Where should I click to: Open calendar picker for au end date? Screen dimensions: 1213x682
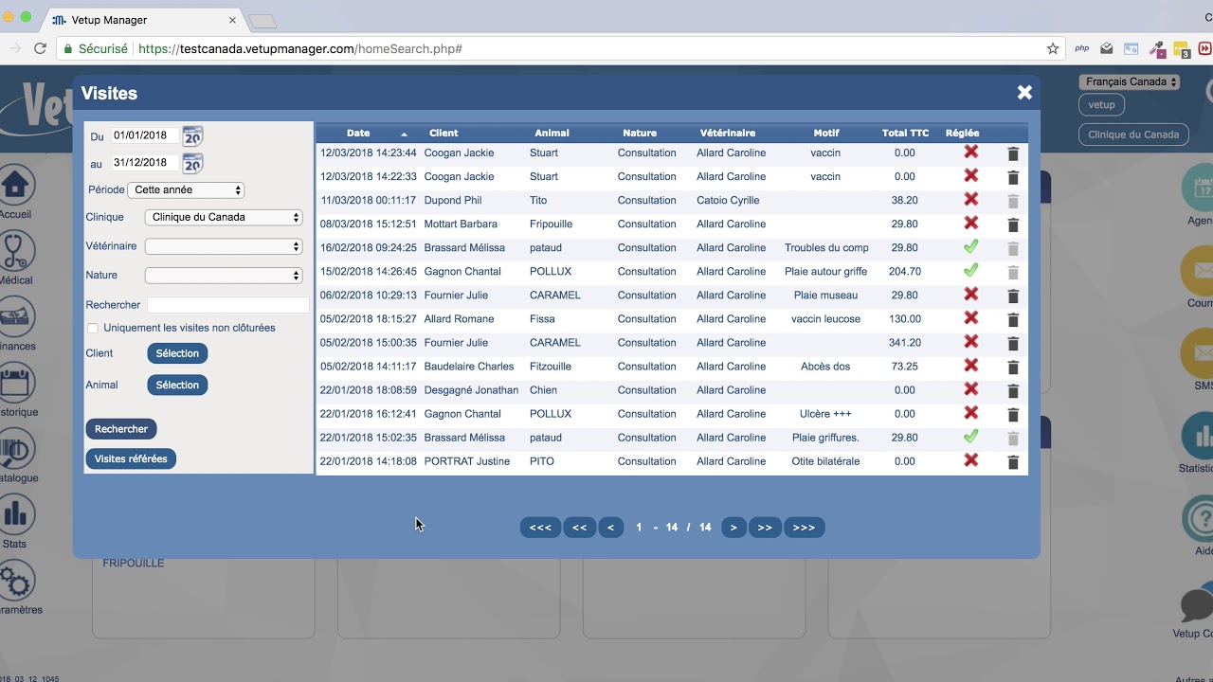click(192, 163)
